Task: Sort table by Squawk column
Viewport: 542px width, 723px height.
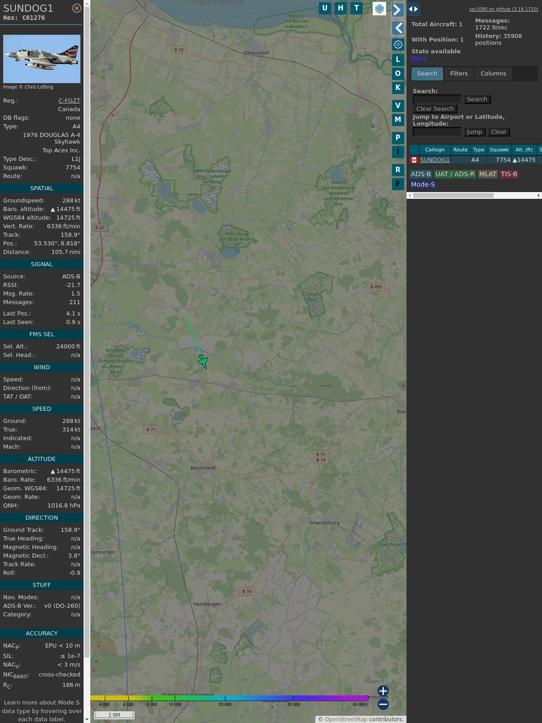Action: pos(499,150)
